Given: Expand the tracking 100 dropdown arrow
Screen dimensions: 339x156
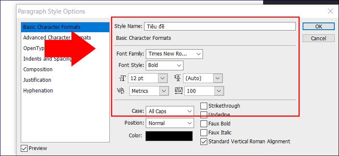Looking at the screenshot, I should tap(219, 91).
